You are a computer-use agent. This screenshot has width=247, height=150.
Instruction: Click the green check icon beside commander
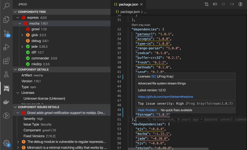[28, 58]
